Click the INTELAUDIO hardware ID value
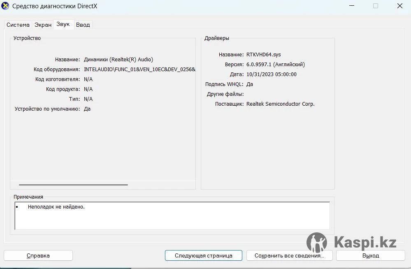 (139, 70)
